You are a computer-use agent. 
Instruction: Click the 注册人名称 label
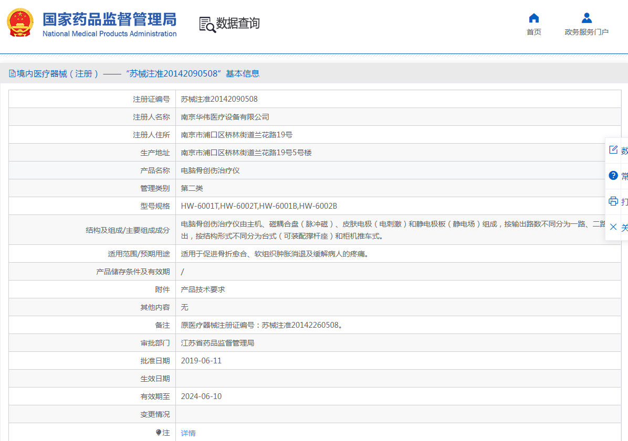[151, 117]
